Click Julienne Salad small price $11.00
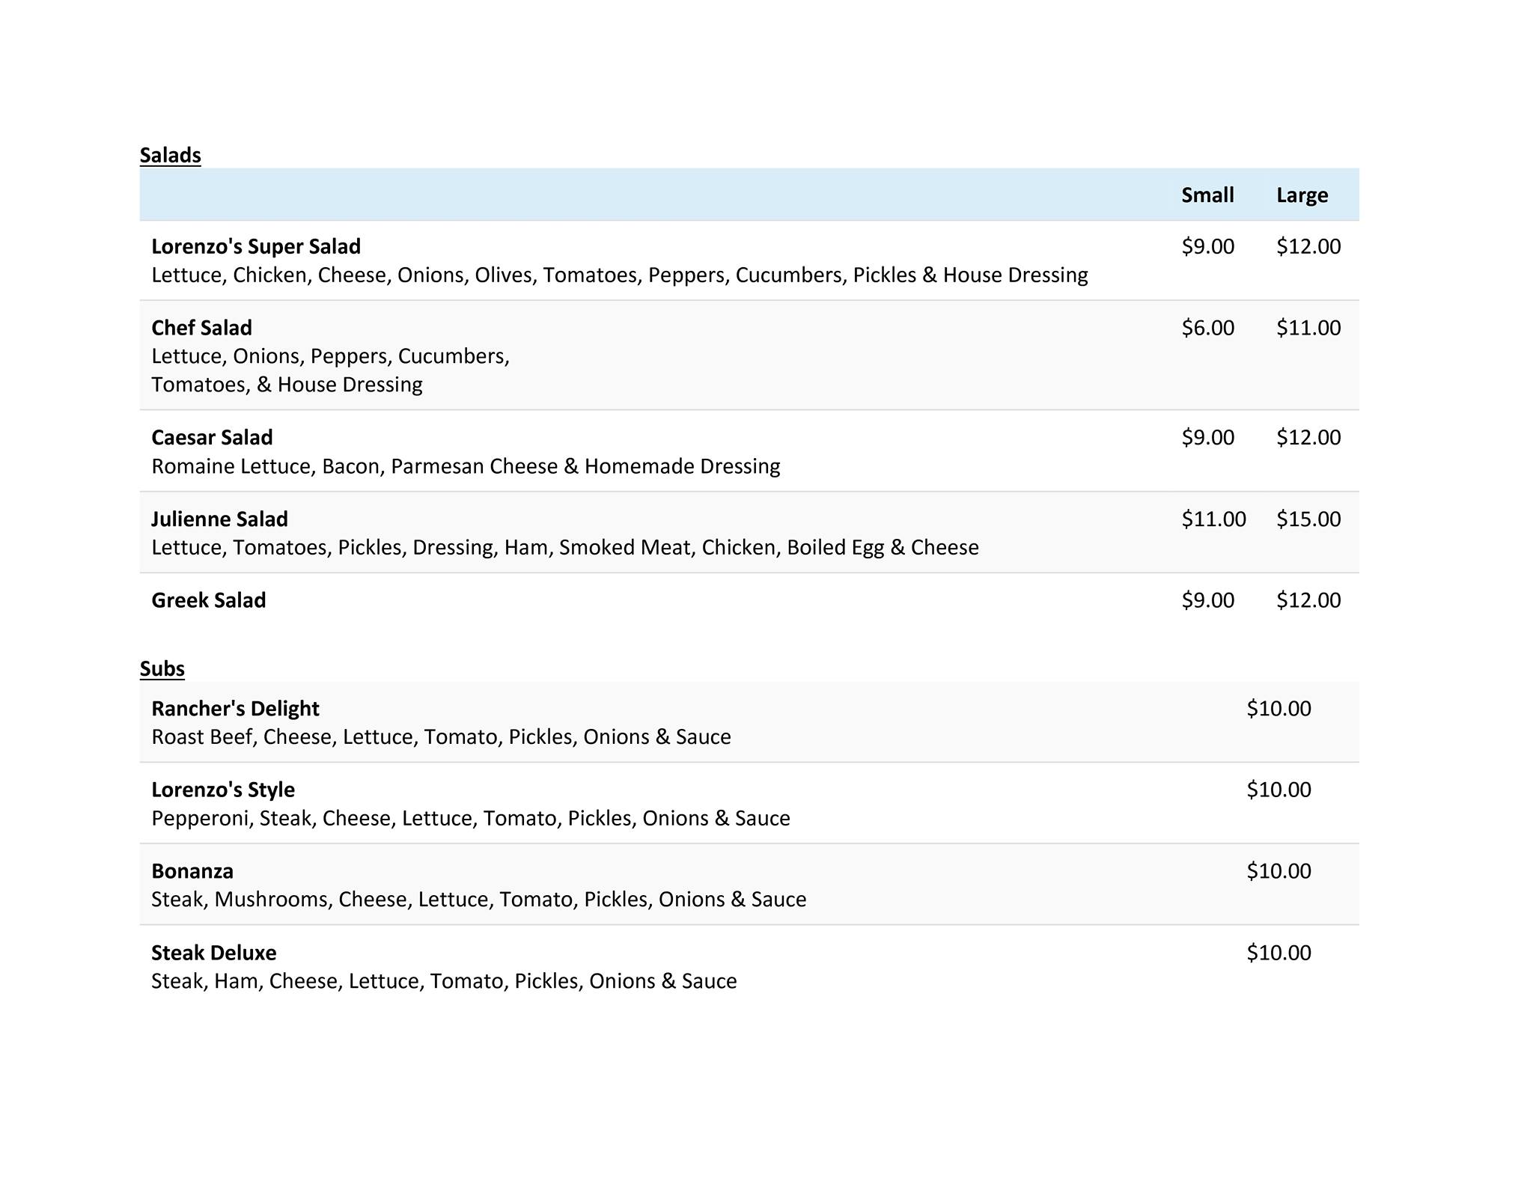The image size is (1533, 1184). click(1213, 519)
